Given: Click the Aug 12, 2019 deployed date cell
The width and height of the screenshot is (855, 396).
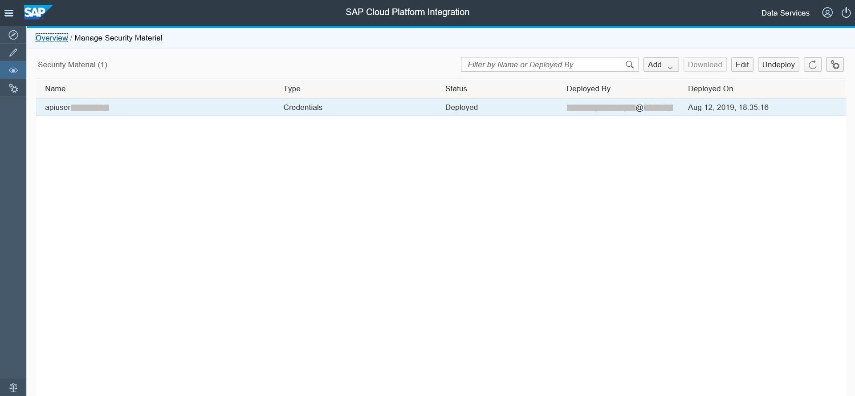Looking at the screenshot, I should click(x=728, y=107).
